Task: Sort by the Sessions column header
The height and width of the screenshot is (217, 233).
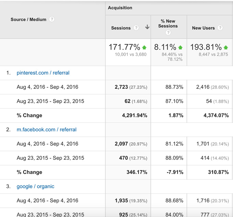Action: tap(121, 28)
